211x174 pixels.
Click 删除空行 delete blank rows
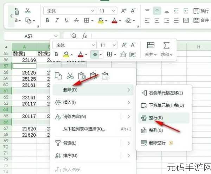point(164,143)
